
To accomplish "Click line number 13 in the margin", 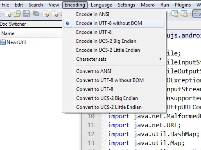I will (91, 143).
